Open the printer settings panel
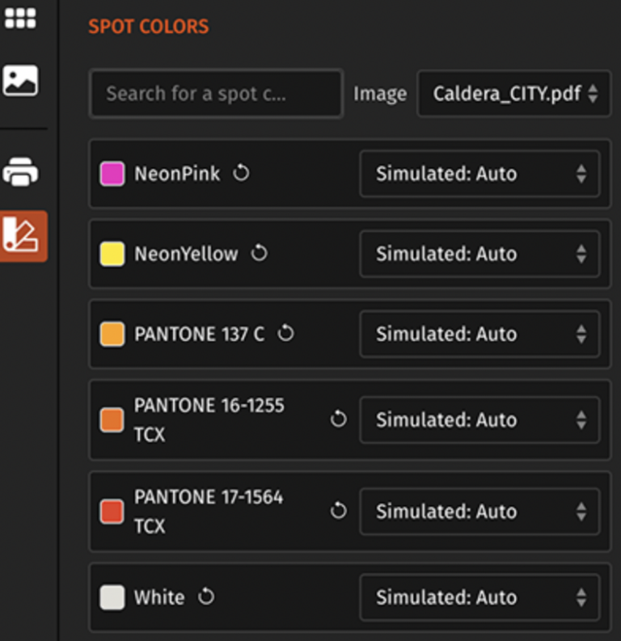The image size is (621, 641). coord(20,171)
